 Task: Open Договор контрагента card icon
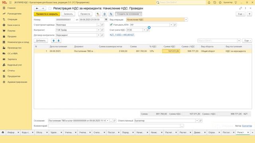tap(102, 35)
